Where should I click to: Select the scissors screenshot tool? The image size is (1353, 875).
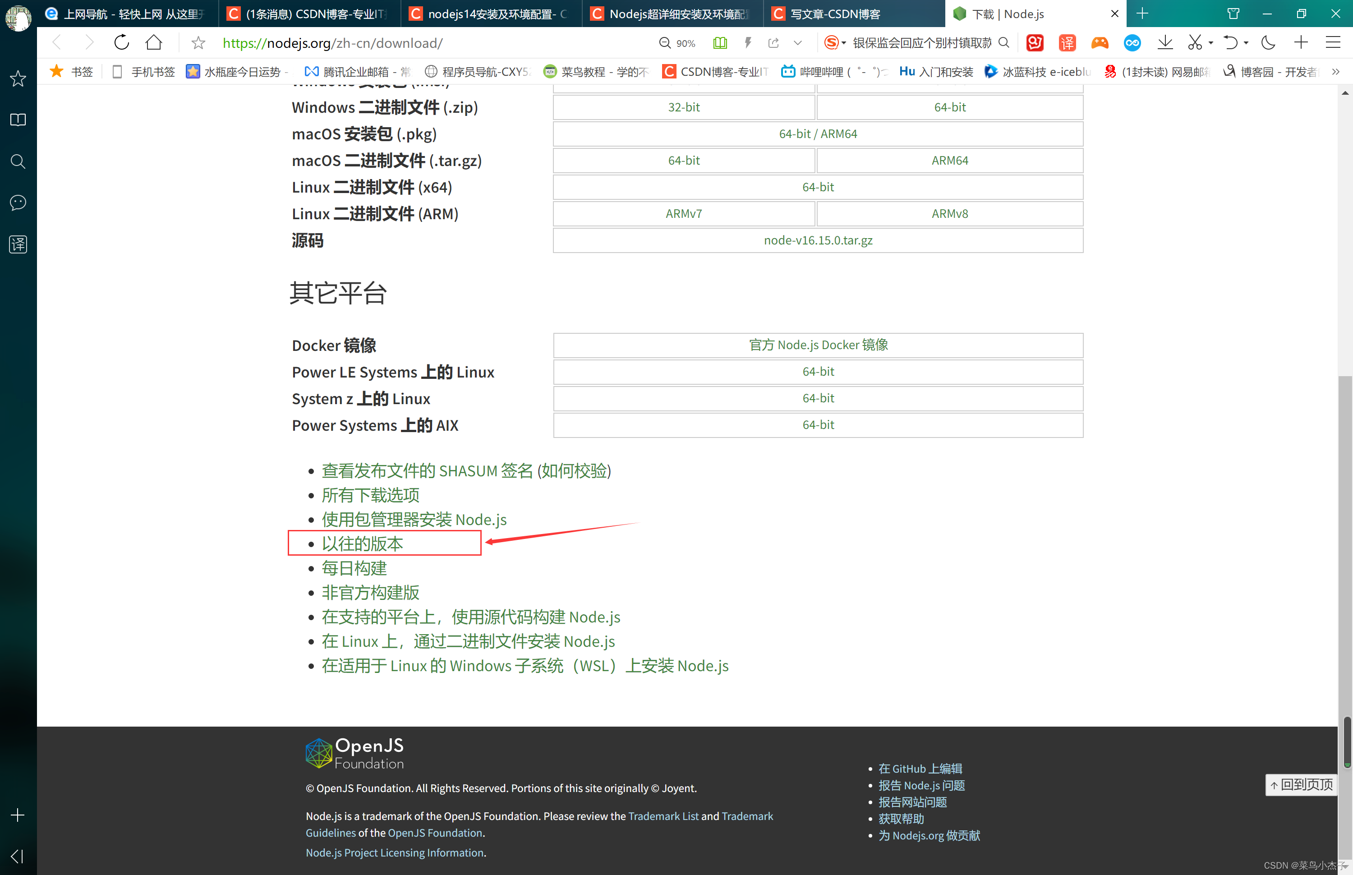tap(1195, 42)
